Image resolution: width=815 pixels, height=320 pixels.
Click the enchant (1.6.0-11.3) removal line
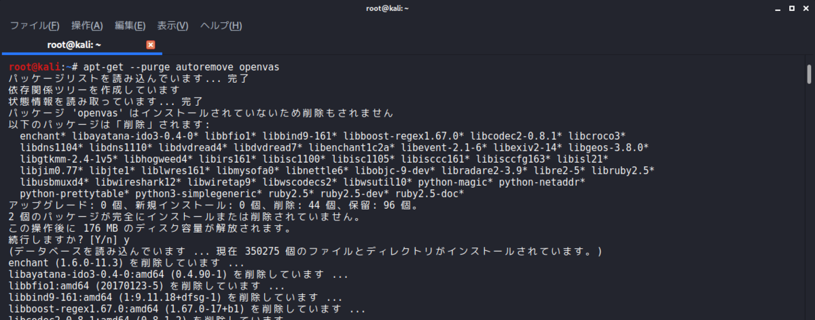pos(126,262)
